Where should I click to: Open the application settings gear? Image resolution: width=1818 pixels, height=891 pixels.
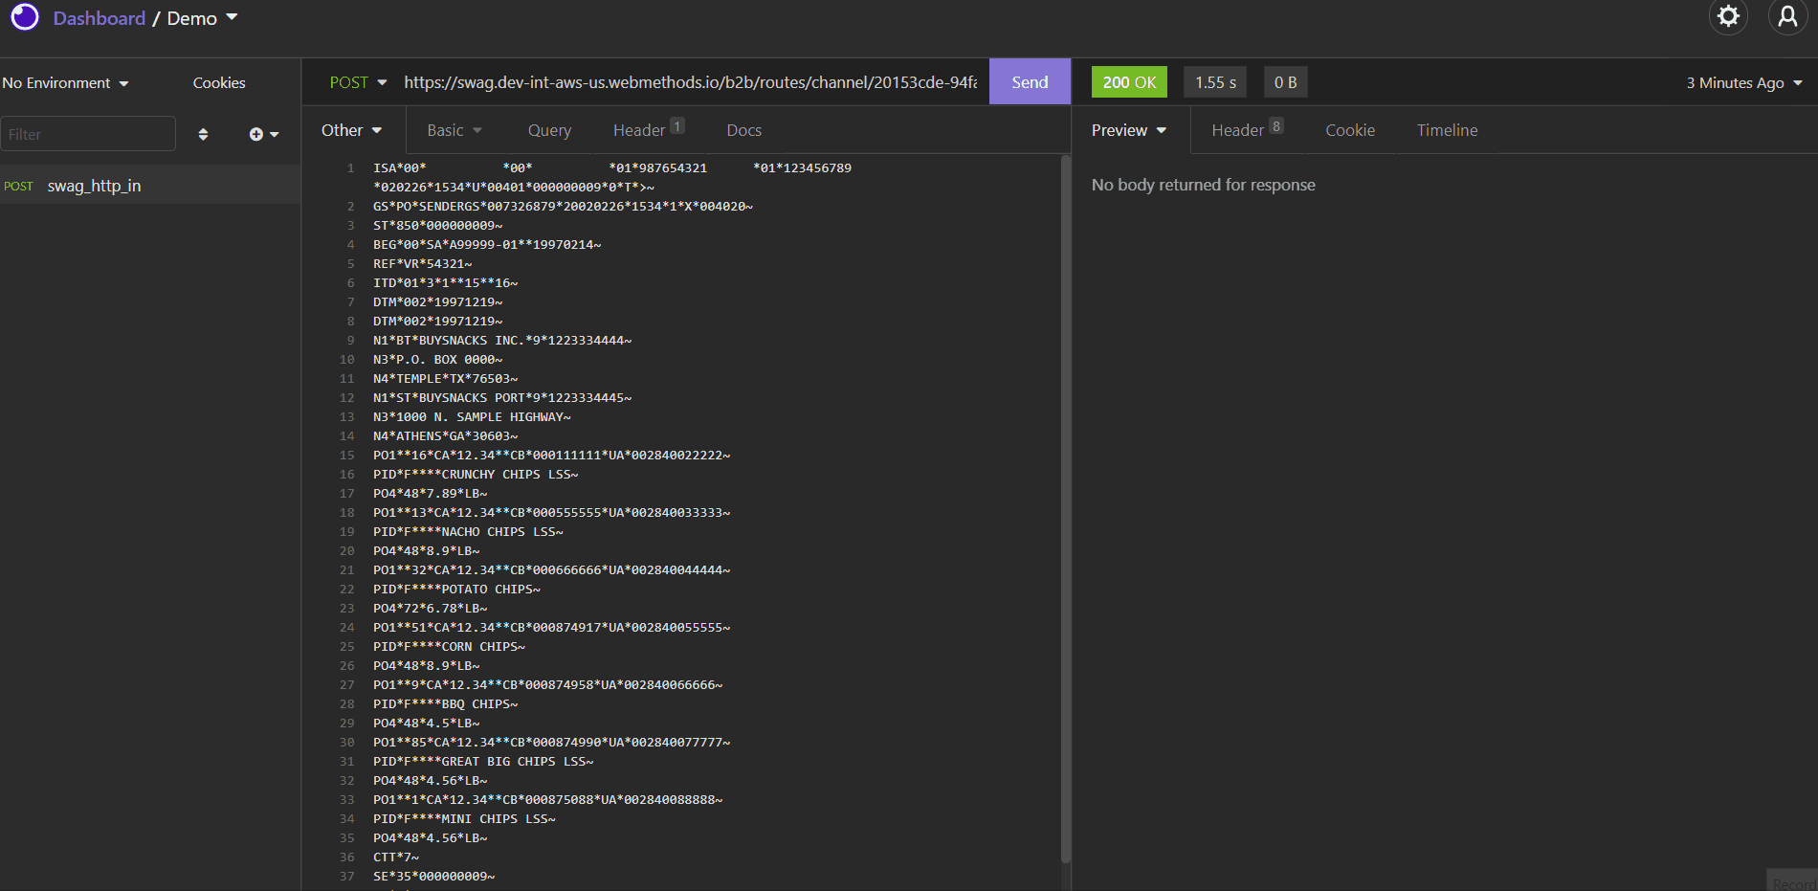[1728, 16]
